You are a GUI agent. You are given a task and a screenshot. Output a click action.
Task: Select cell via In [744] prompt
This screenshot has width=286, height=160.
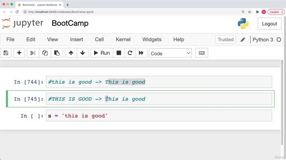click(29, 82)
